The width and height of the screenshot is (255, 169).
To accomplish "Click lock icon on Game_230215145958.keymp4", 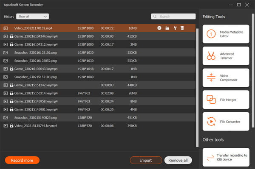I will coord(11,101).
